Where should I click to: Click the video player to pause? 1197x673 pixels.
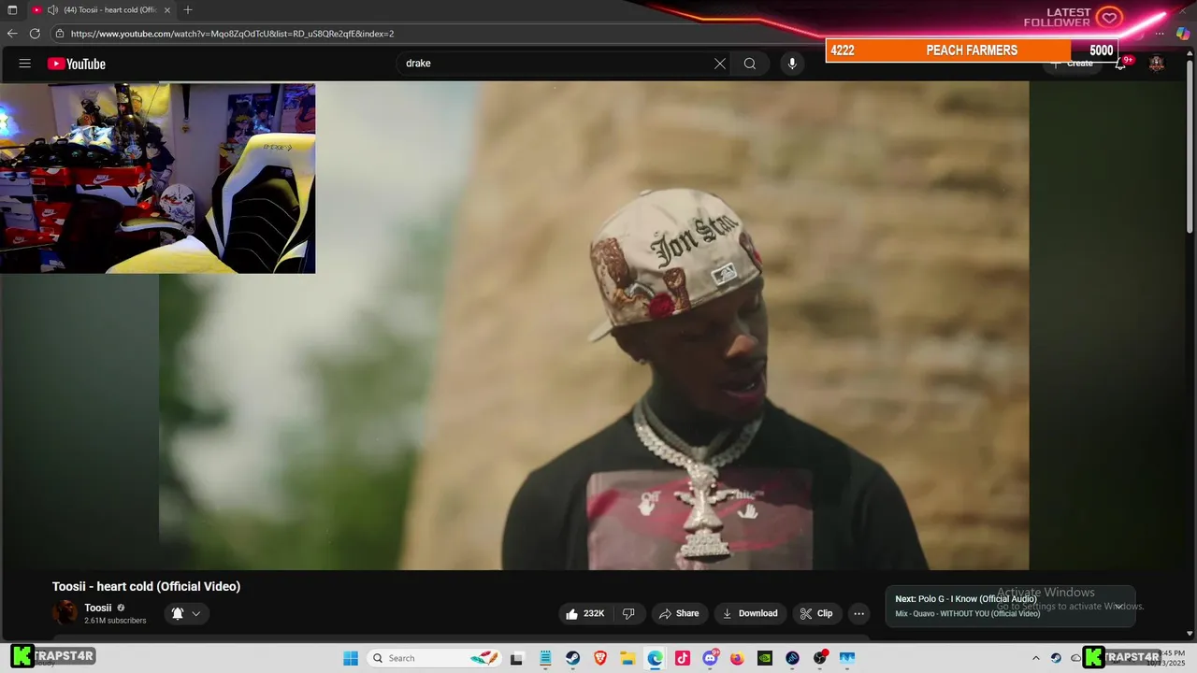point(594,325)
